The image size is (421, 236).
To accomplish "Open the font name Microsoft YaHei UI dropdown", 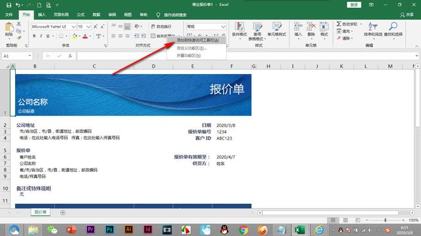I will pos(73,26).
